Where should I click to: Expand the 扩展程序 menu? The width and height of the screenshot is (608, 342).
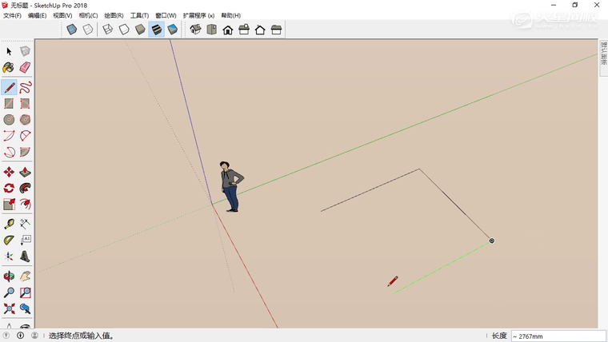coord(198,15)
